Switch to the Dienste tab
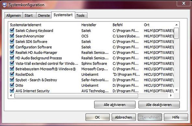 [44, 15]
